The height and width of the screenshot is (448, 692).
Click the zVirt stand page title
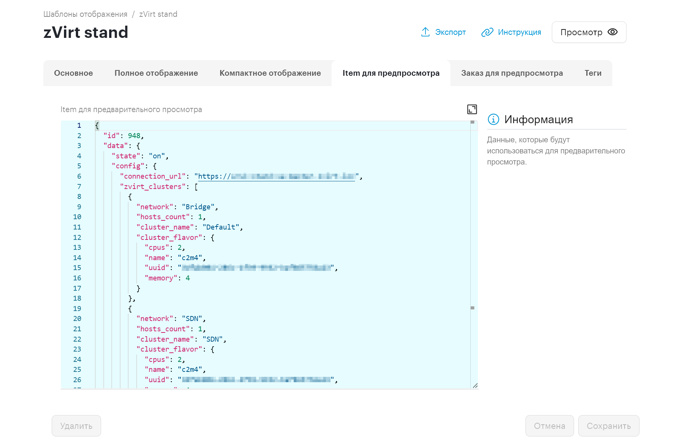pos(86,32)
